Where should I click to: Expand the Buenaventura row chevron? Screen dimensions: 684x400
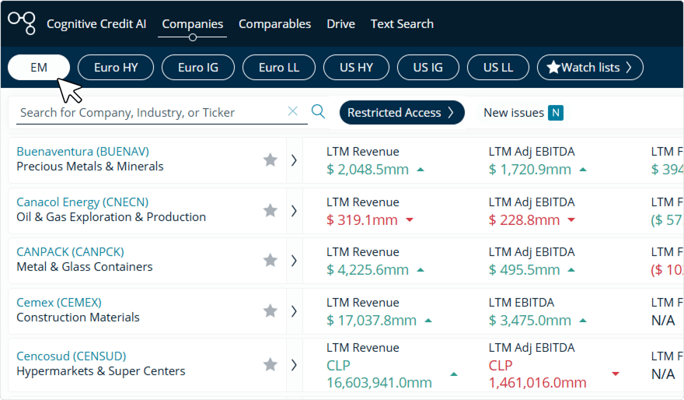[x=294, y=160]
